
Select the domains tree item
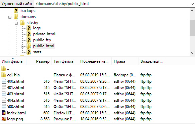(28, 17)
